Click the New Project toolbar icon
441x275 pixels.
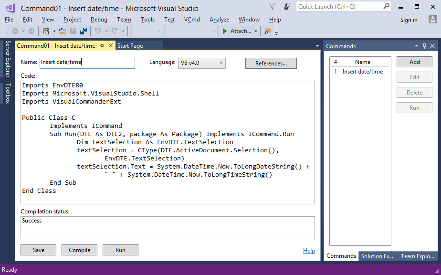[x=45, y=31]
